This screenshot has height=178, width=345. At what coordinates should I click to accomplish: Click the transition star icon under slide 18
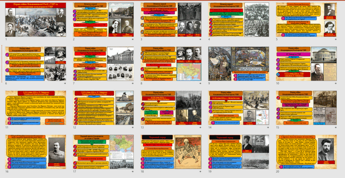[200, 171]
